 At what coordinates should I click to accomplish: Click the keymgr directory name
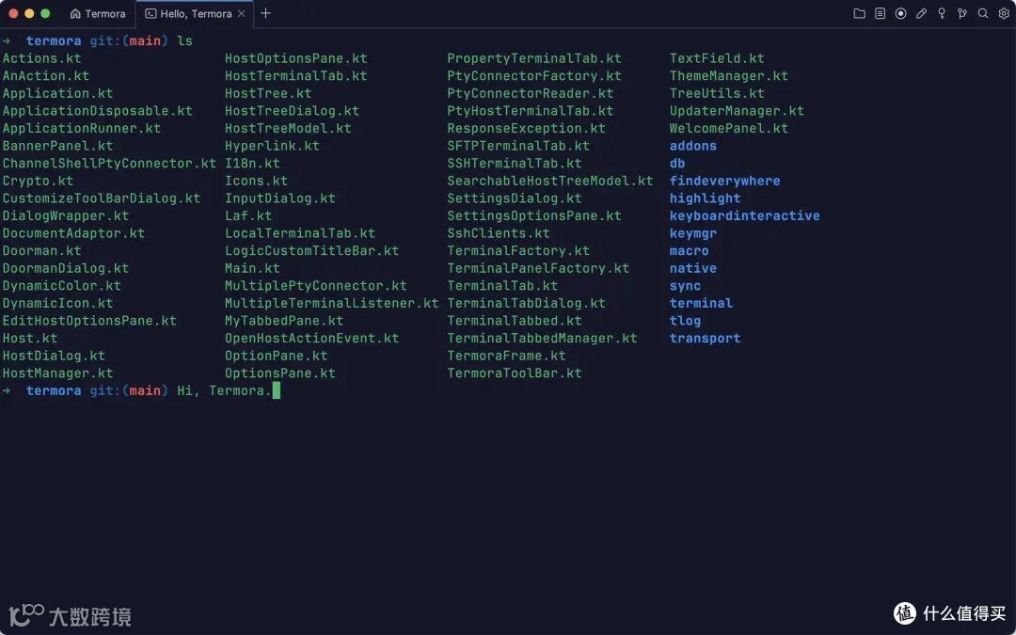point(693,233)
